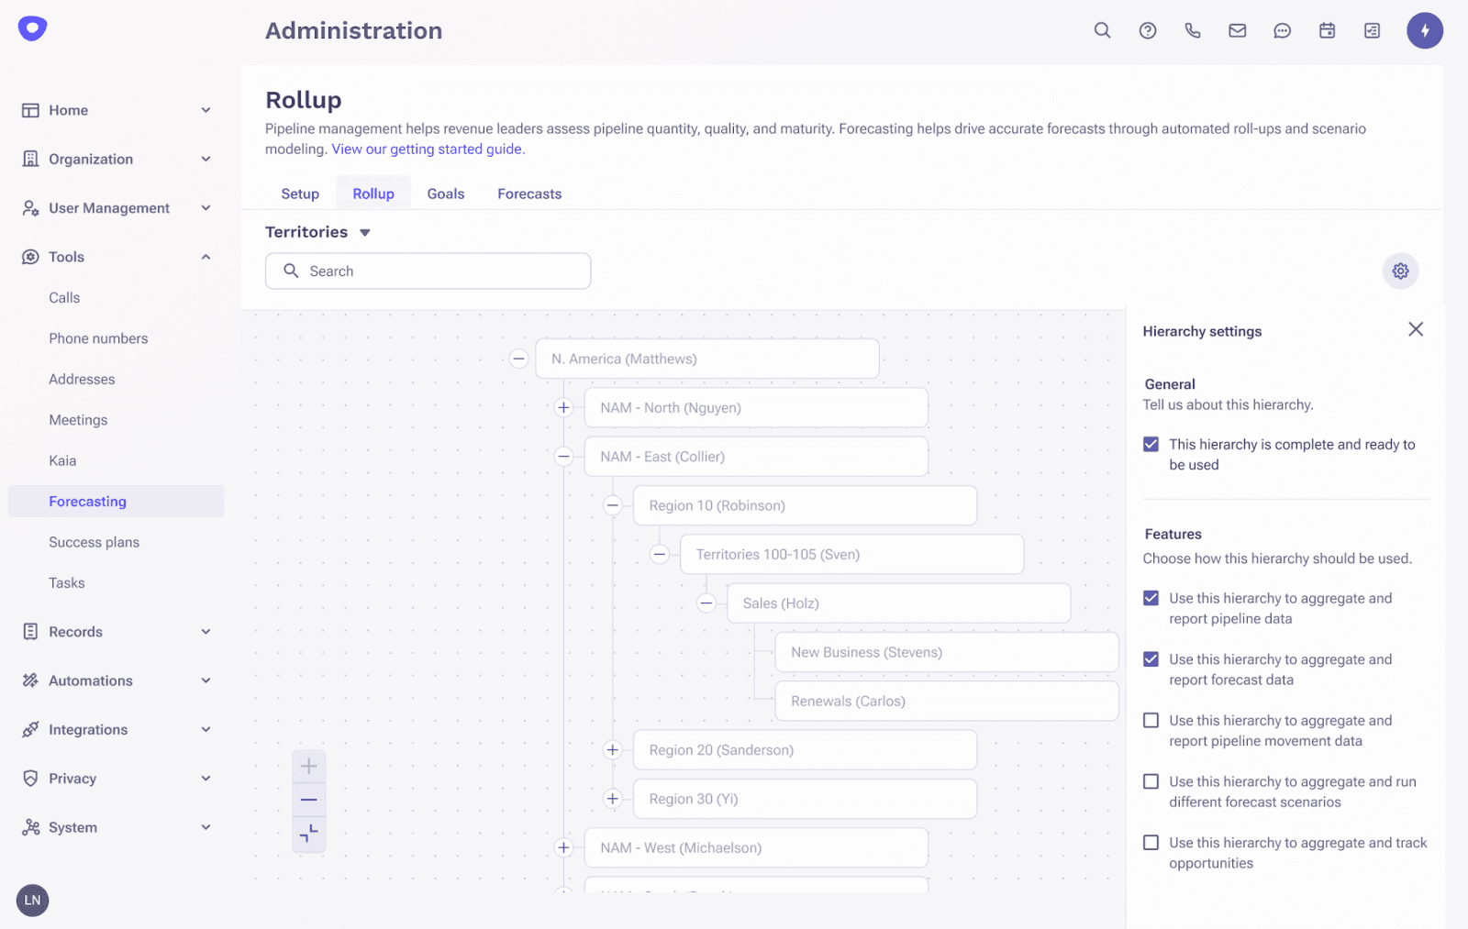Open the calendar icon in header
This screenshot has height=929, width=1468.
[x=1327, y=30]
